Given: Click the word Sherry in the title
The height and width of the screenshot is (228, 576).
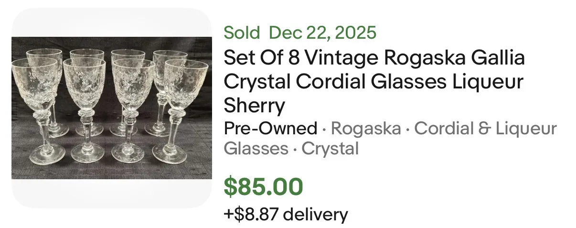Looking at the screenshot, I should (x=254, y=105).
